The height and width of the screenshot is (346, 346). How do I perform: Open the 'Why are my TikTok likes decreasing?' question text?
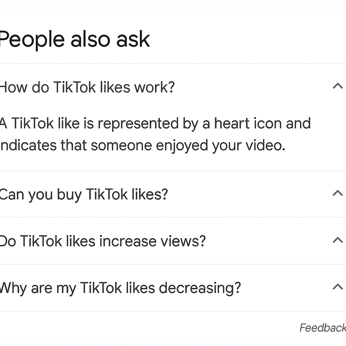tap(120, 288)
